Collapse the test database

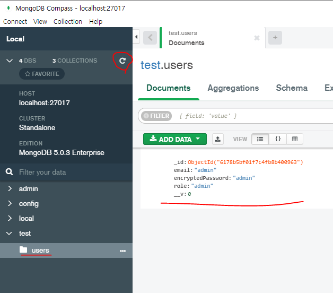point(9,233)
